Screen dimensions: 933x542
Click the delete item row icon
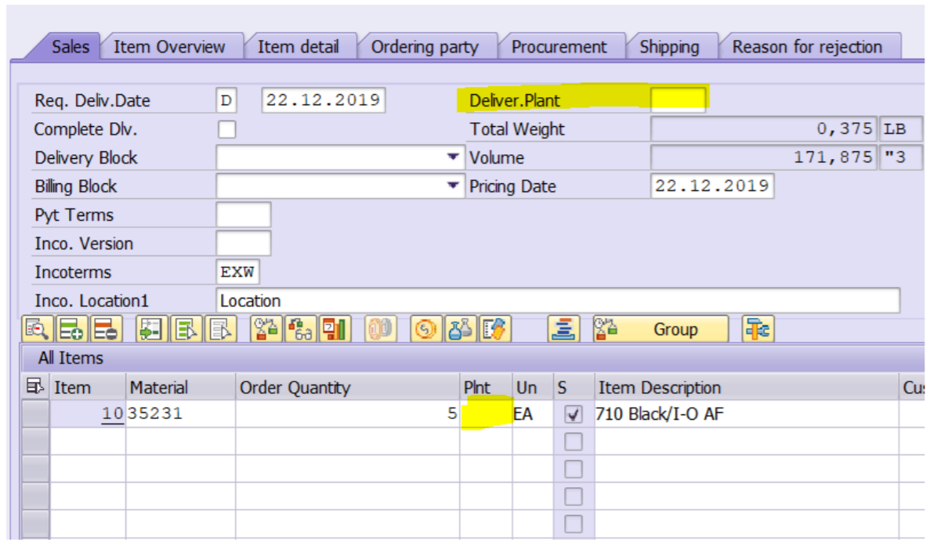[104, 330]
